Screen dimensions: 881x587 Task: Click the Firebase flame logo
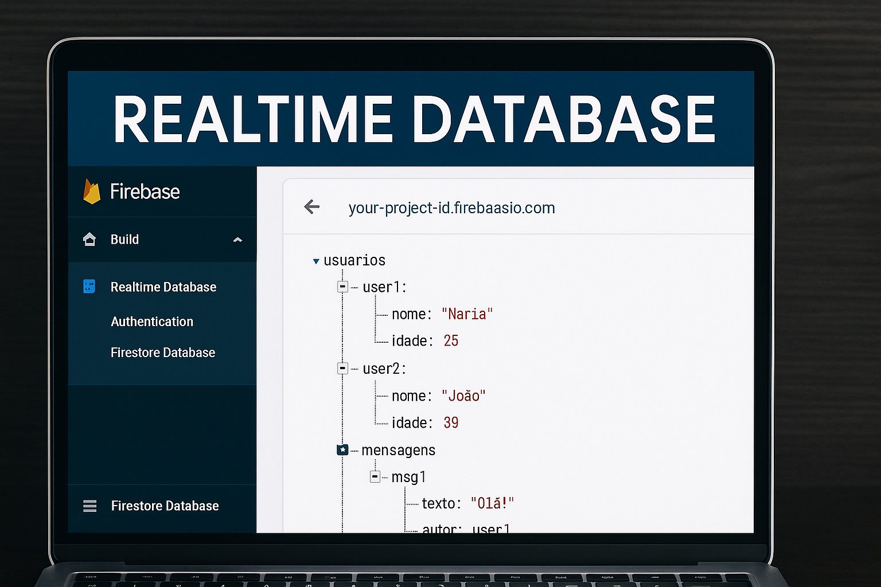(92, 191)
